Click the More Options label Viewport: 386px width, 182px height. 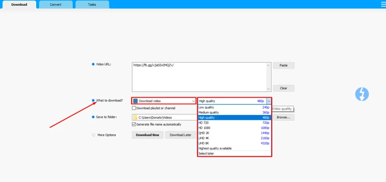[x=107, y=135]
